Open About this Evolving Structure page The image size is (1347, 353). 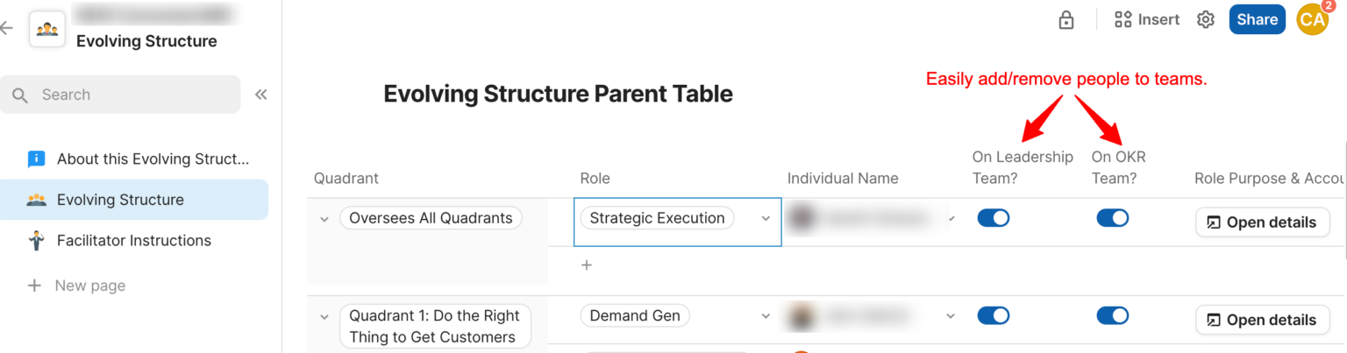(x=153, y=159)
